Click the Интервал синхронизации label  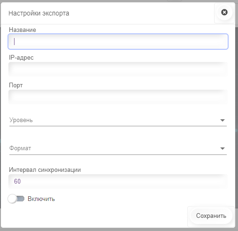click(x=45, y=169)
